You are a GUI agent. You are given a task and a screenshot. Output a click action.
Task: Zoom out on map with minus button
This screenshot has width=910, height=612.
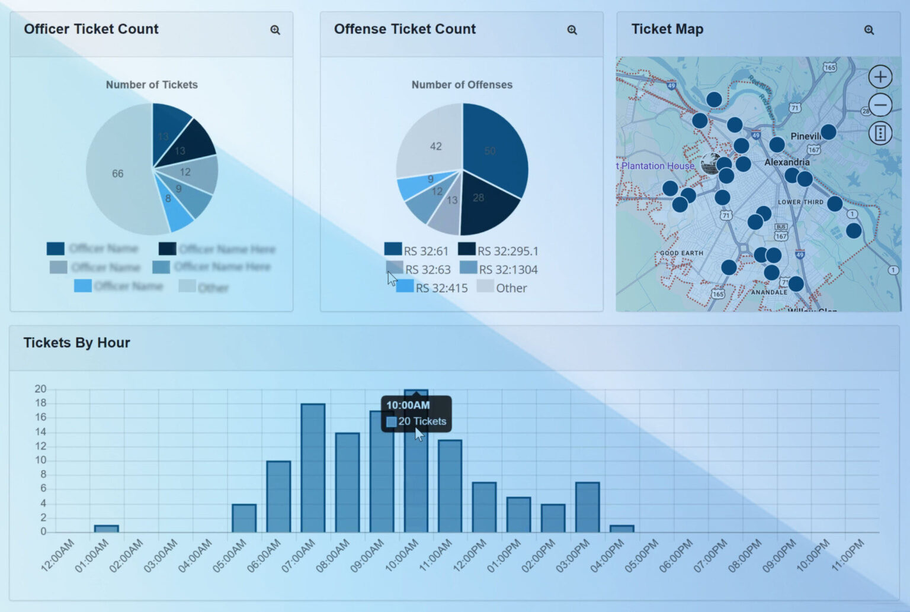tap(880, 105)
